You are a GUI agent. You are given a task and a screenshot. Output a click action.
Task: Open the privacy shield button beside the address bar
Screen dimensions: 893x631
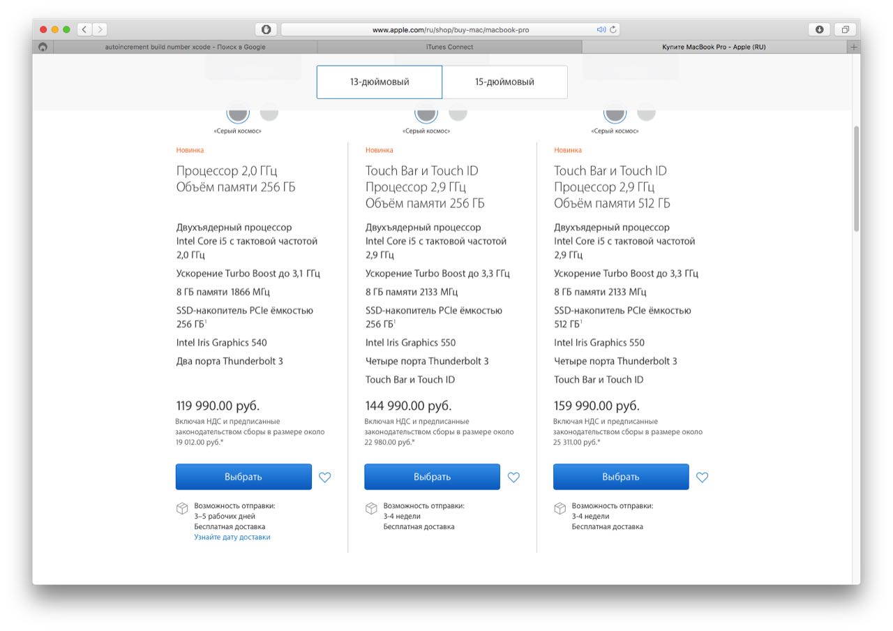266,29
